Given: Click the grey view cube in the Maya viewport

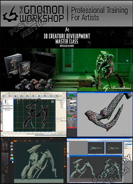Looking at the screenshot, I should tap(52, 102).
